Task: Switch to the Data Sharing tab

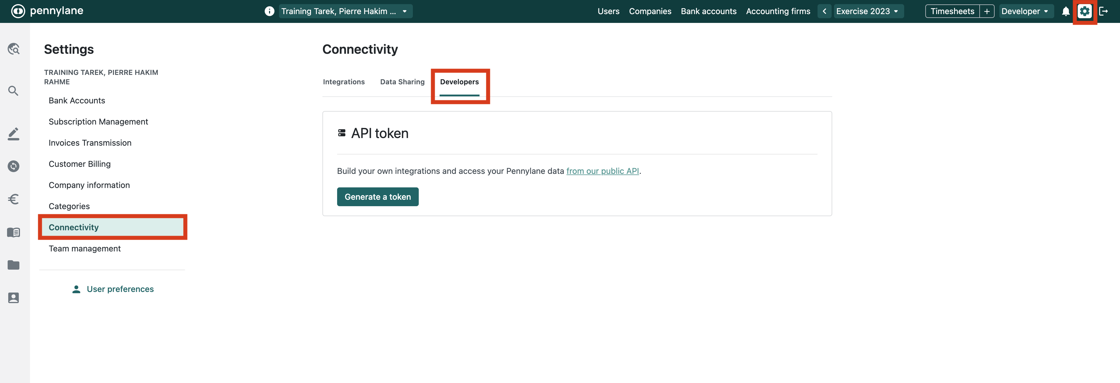Action: click(402, 82)
